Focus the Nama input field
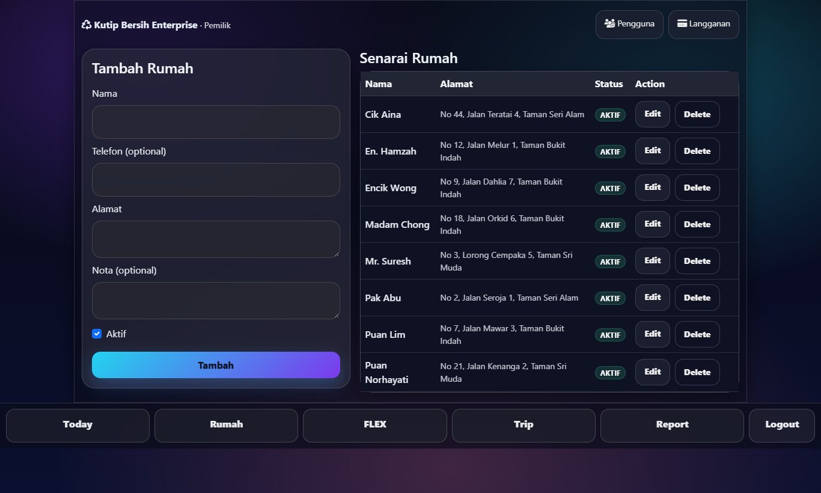The height and width of the screenshot is (493, 821). [x=216, y=122]
